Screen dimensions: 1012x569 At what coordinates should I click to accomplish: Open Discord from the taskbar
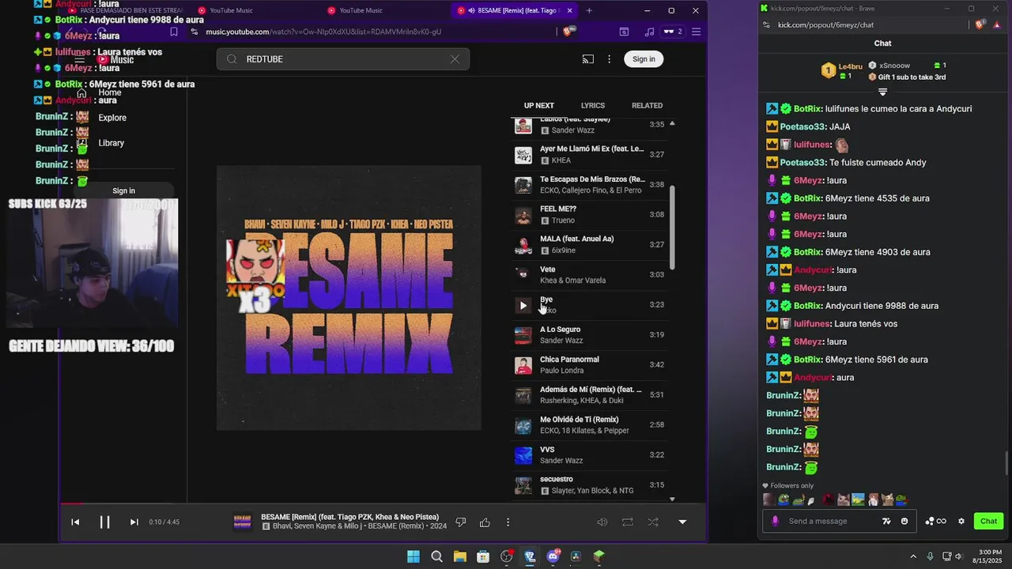pyautogui.click(x=553, y=556)
